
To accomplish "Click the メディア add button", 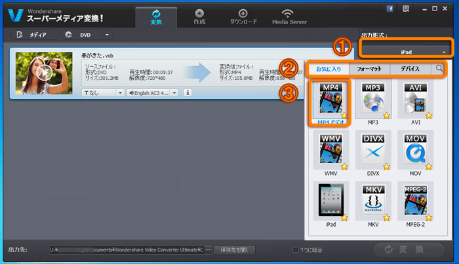I will [x=34, y=35].
